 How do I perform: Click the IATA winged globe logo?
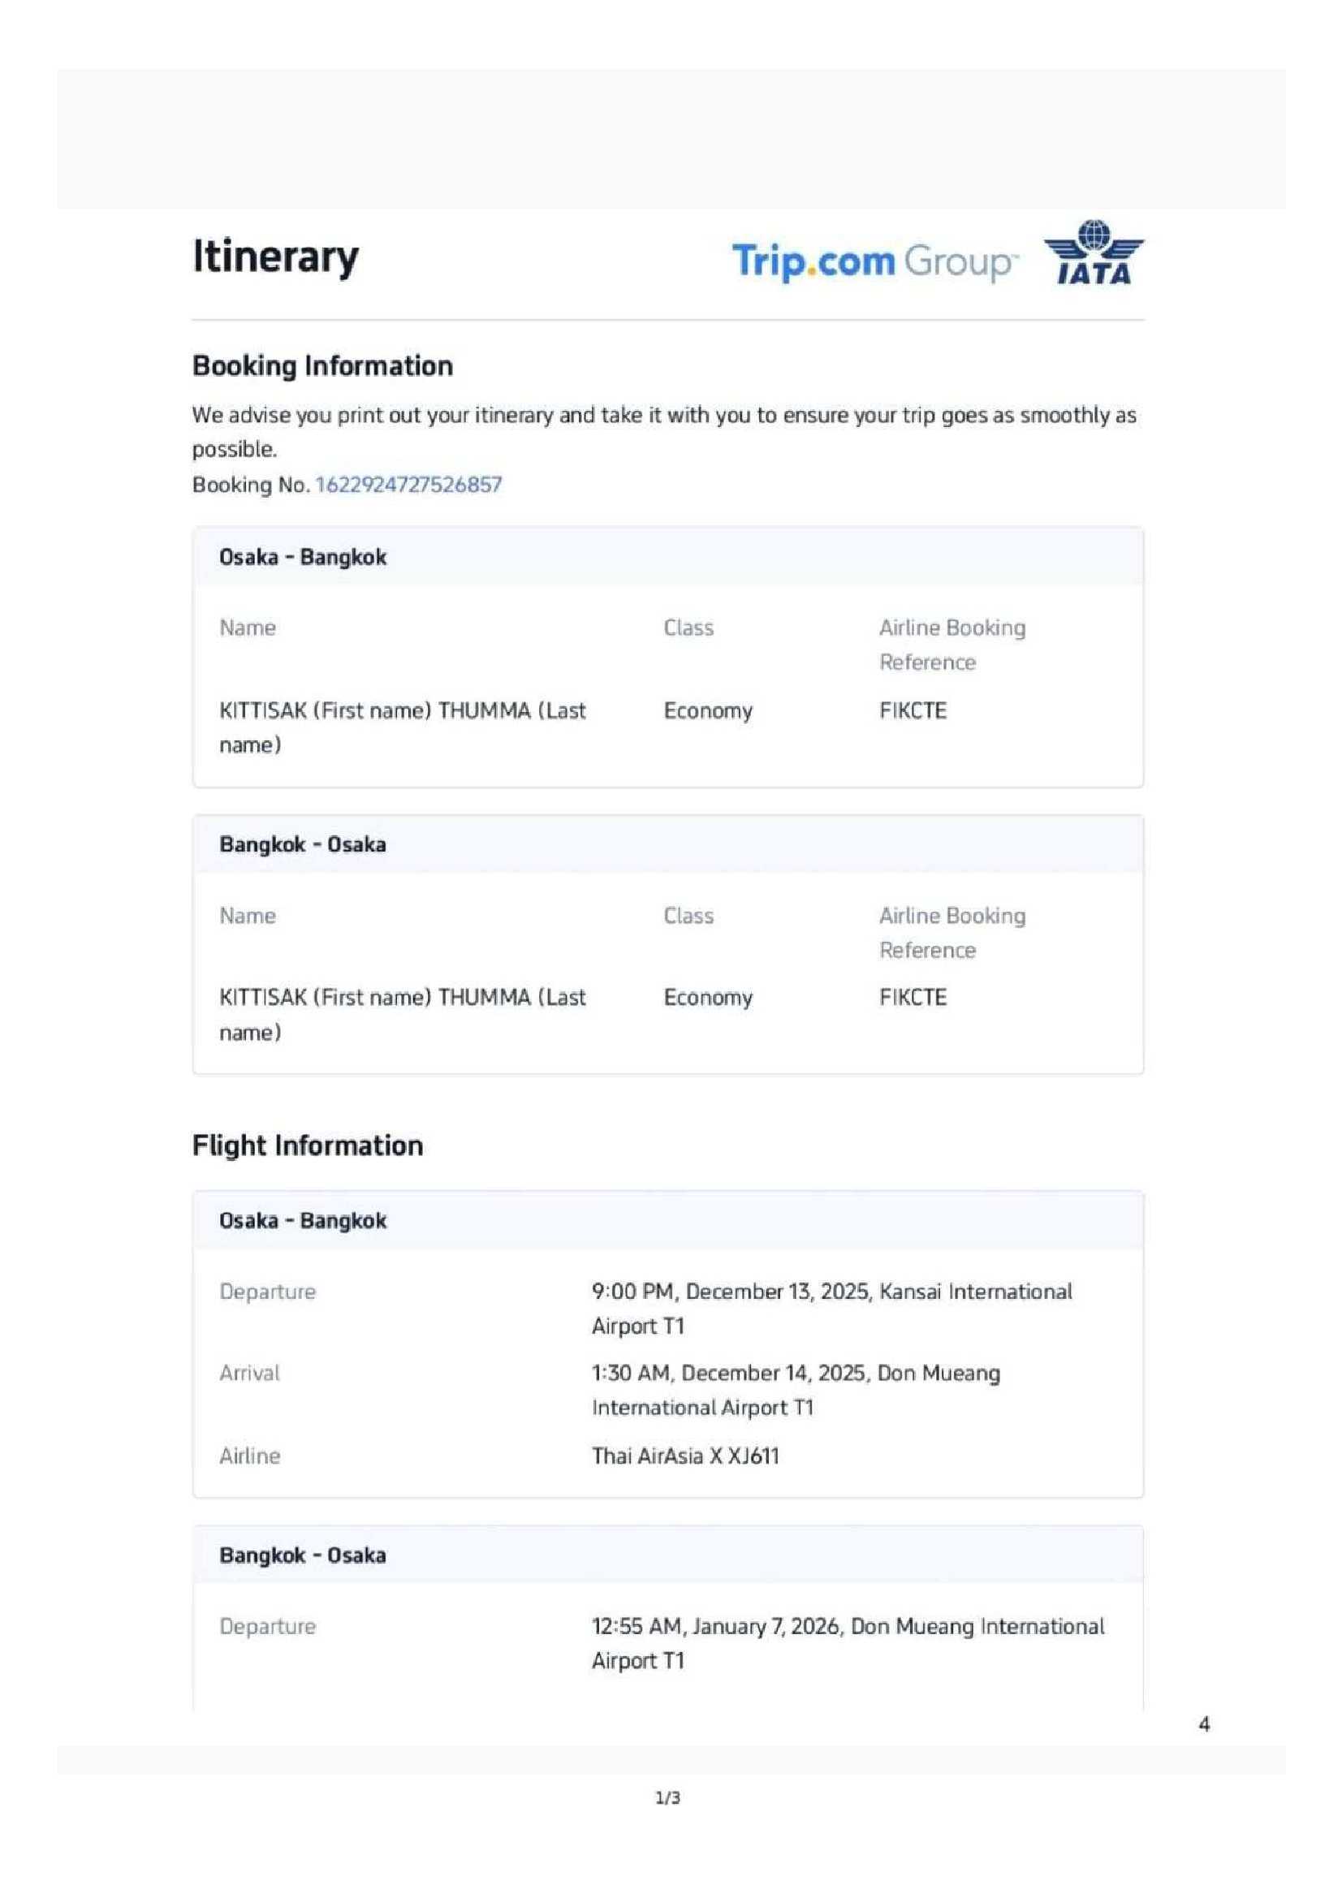pos(1093,253)
